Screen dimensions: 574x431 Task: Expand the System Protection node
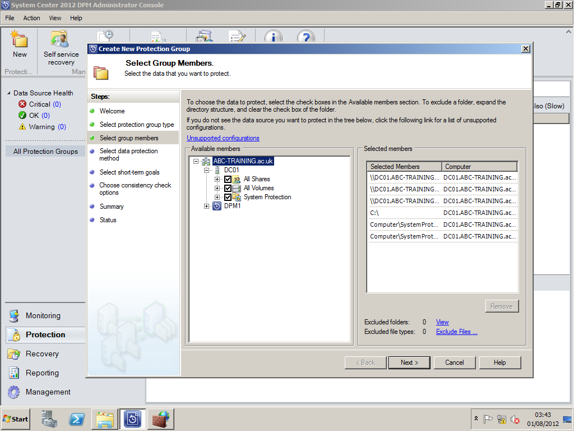click(x=217, y=197)
